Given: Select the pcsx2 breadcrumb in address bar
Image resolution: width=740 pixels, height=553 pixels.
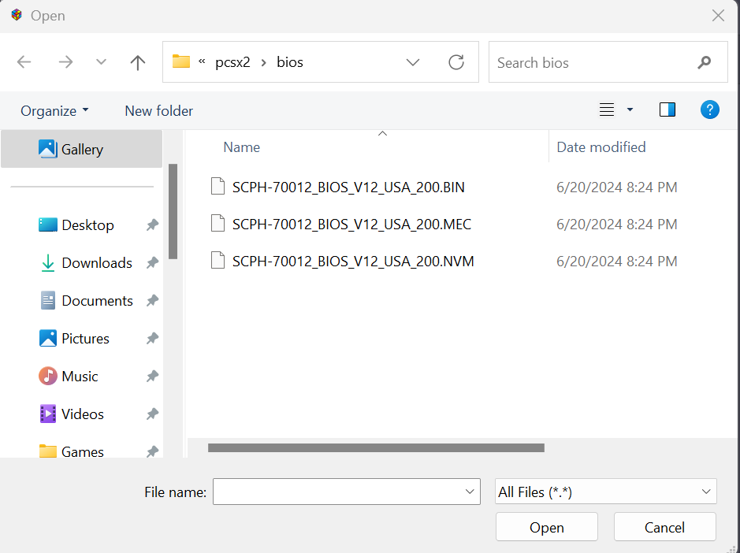Looking at the screenshot, I should (232, 62).
